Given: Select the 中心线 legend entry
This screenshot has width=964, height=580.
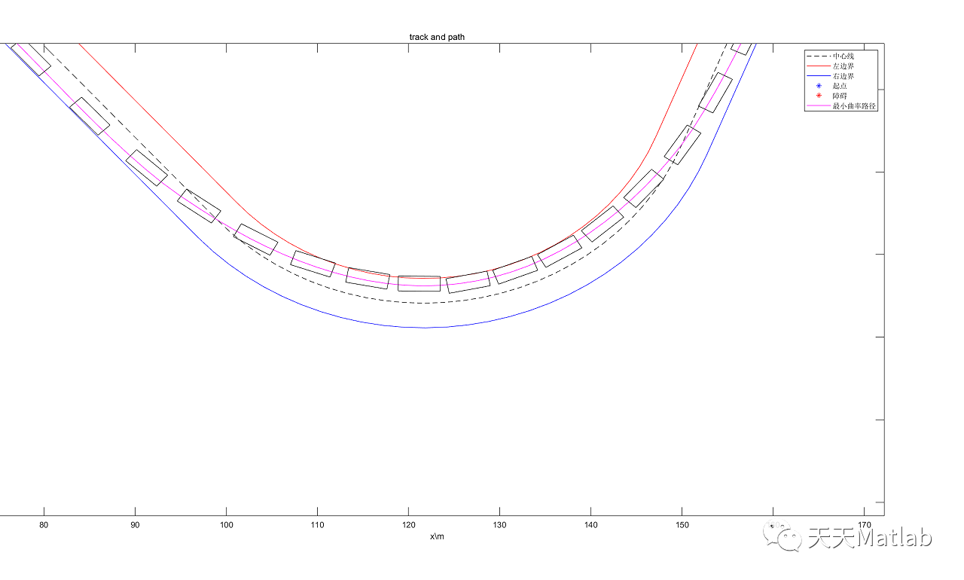Looking at the screenshot, I should point(843,56).
